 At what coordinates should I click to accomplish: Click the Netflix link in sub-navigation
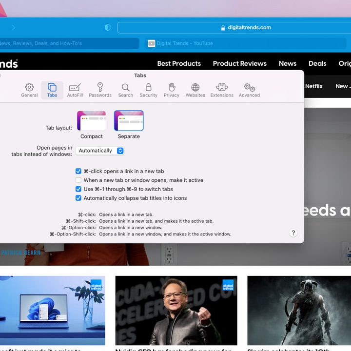314,86
